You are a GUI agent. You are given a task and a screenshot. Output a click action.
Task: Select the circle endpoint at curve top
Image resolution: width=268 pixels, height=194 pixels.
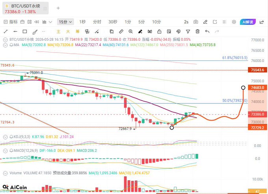pyautogui.click(x=243, y=88)
